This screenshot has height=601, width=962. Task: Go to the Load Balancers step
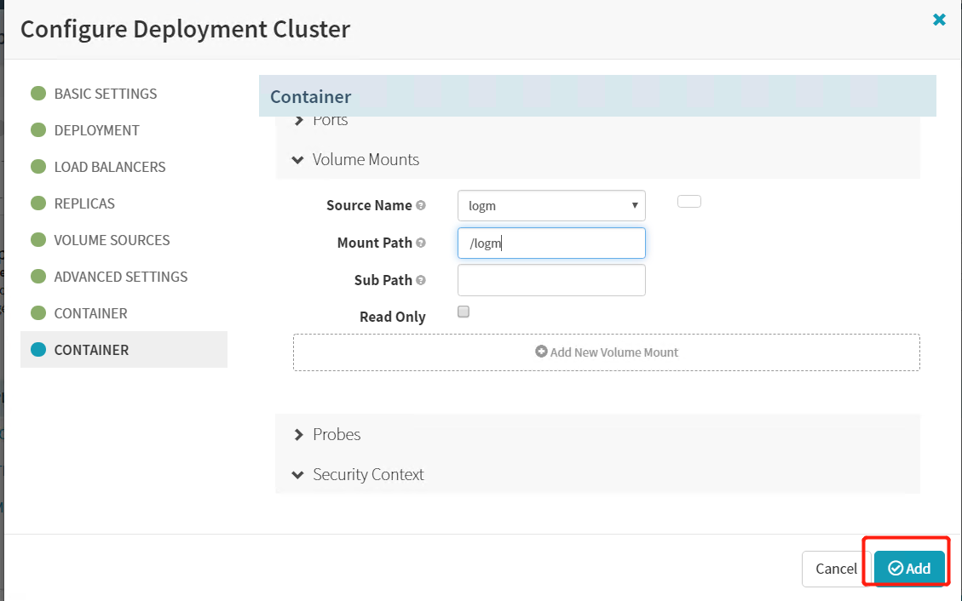109,167
